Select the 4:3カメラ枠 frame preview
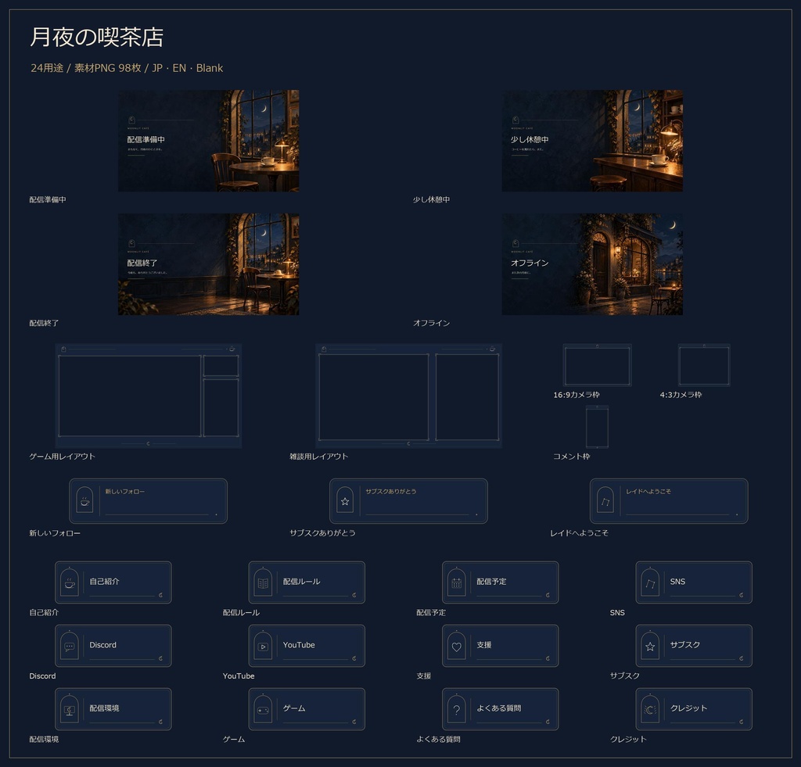The width and height of the screenshot is (801, 767). [x=704, y=365]
